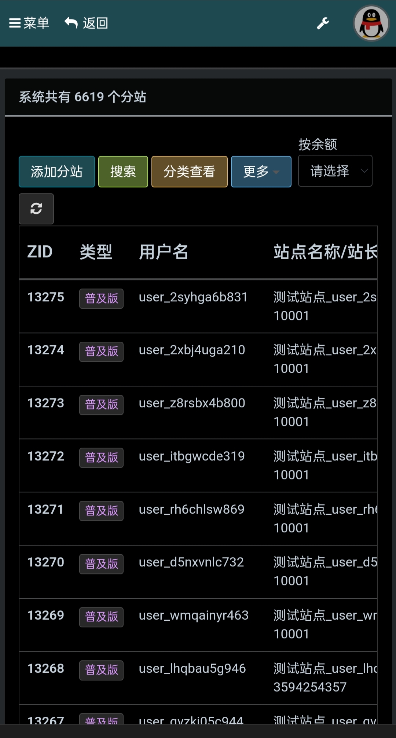The width and height of the screenshot is (396, 738).
Task: Select username user_2xbj4uga210
Action: 192,350
